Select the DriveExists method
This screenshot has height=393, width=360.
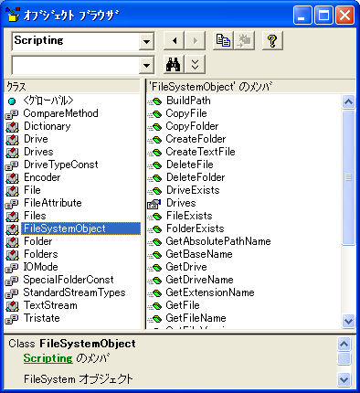click(193, 190)
